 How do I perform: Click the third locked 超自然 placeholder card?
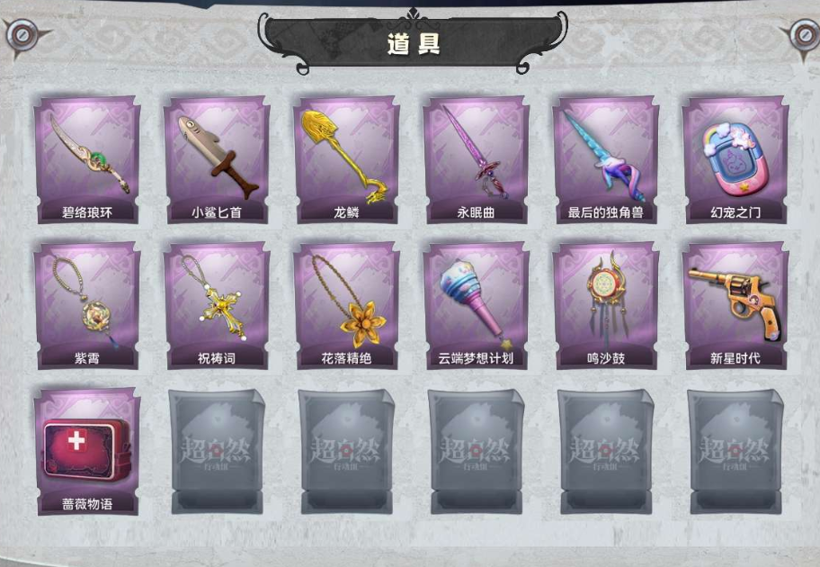point(477,452)
